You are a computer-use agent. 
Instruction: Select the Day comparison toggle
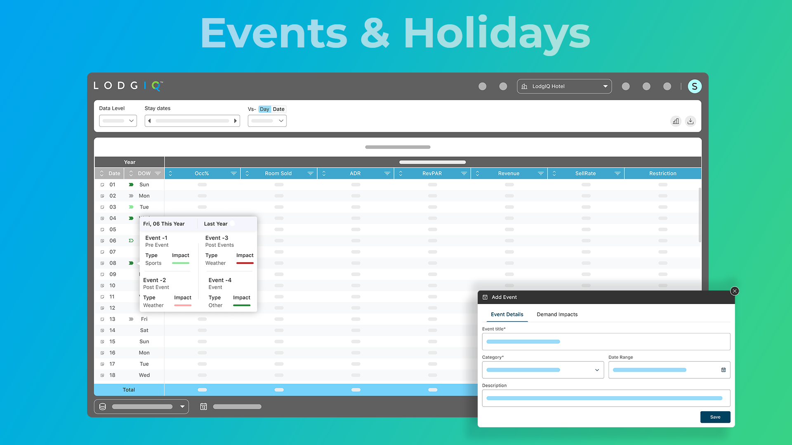click(x=264, y=109)
